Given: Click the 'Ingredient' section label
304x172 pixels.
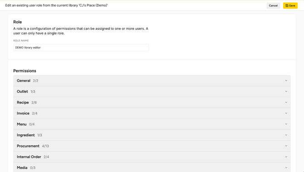Looking at the screenshot, I should (25, 135).
